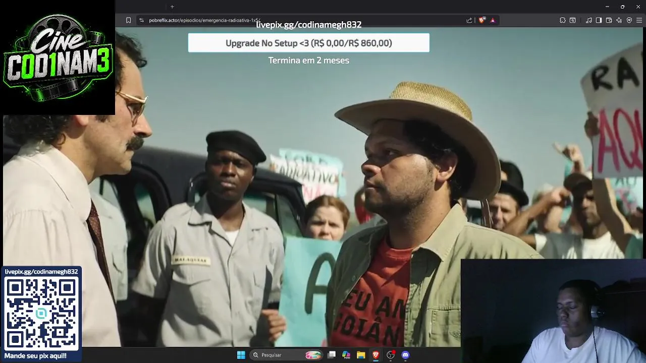Click the Cine Cod1nam3 logo

(58, 57)
